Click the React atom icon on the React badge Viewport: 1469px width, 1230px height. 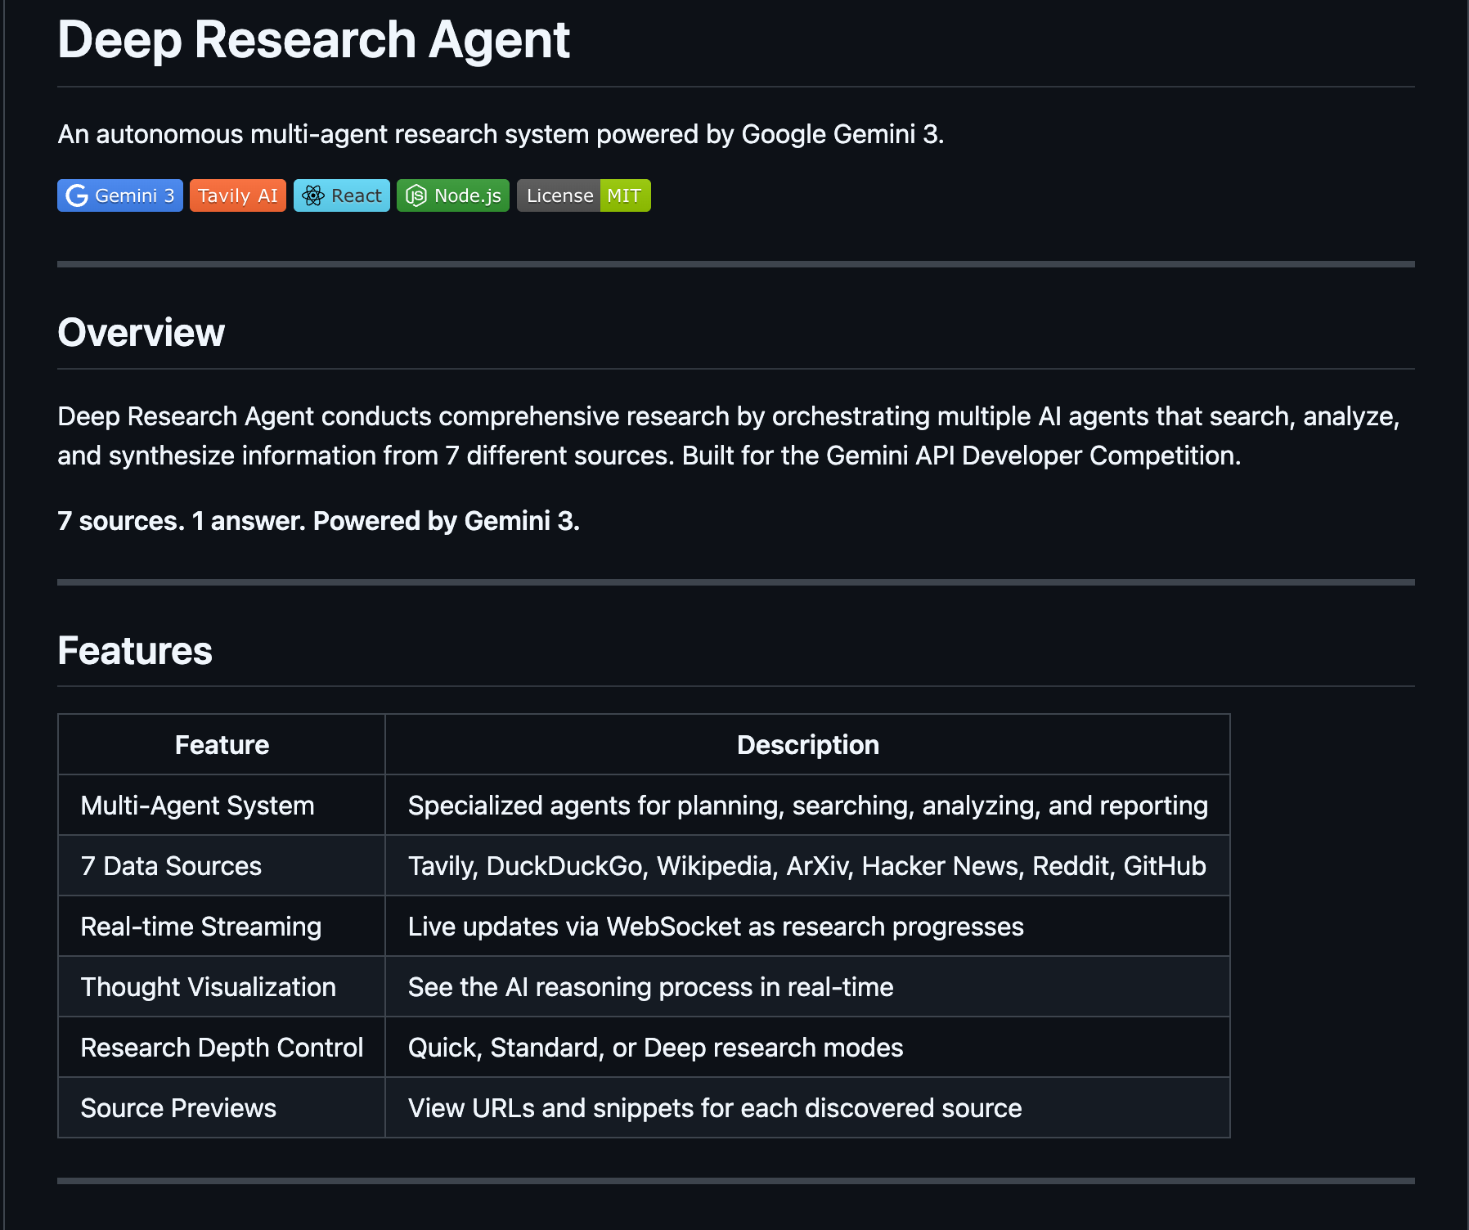tap(313, 196)
